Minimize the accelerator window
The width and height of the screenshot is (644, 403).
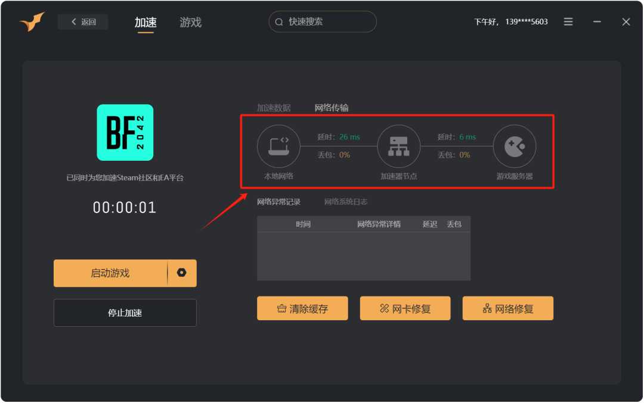[597, 22]
